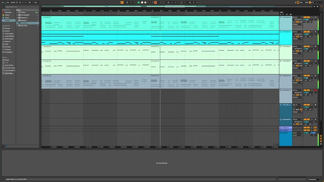Screen dimensions: 324x182
Task: Expand VG-CARBON plugin entry
Action: coord(17,15)
